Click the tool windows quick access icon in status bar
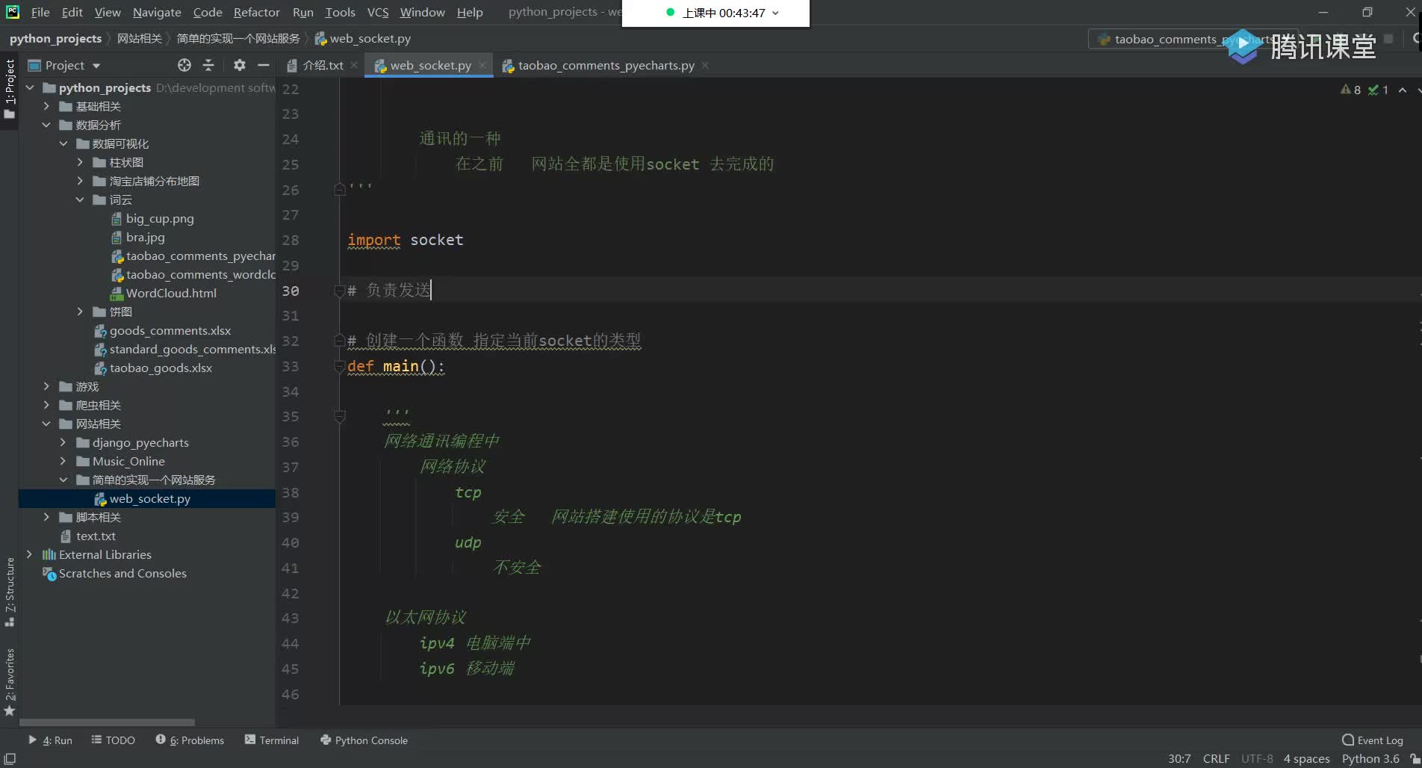The width and height of the screenshot is (1422, 768). point(10,758)
